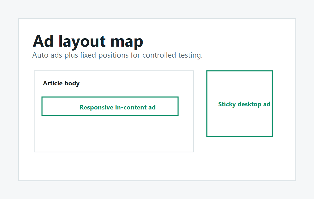314x199 pixels.
Task: Select the subtitle about auto ads testing
Action: (x=117, y=55)
